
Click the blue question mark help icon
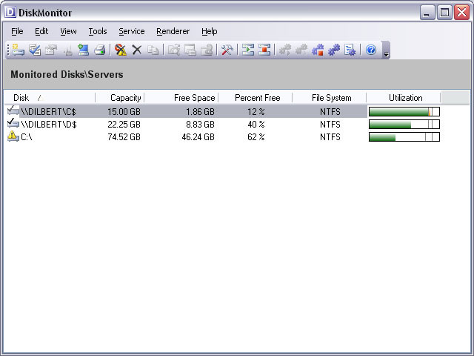(x=371, y=50)
